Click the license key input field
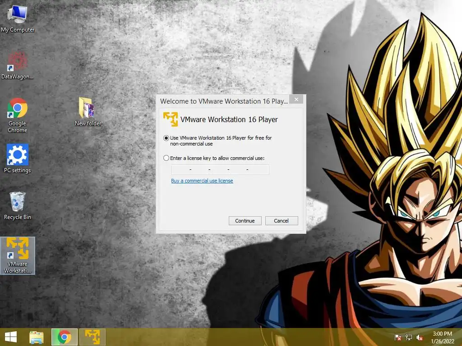This screenshot has height=346, width=462. (x=220, y=169)
